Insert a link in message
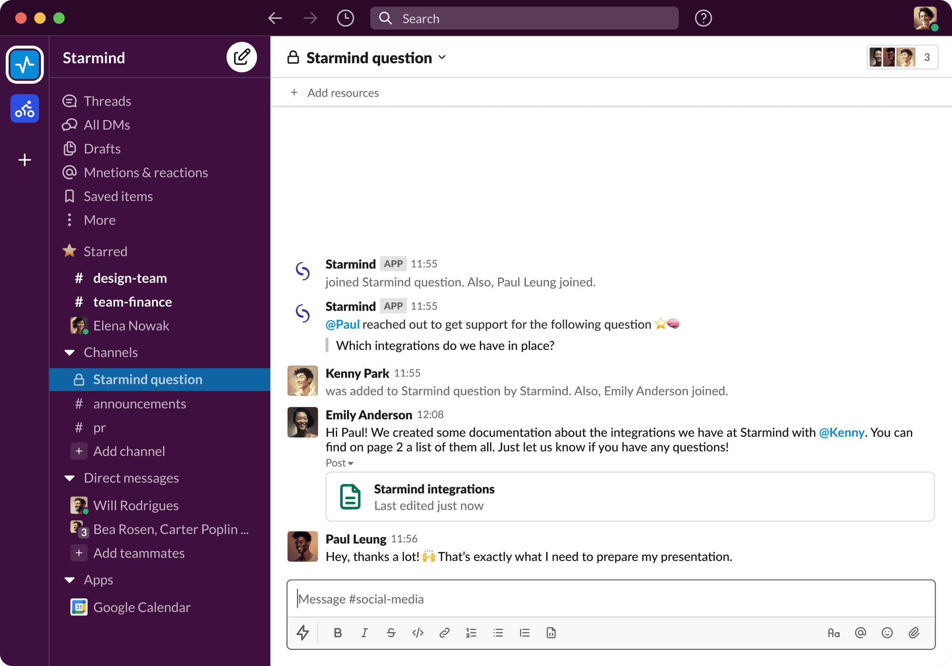The width and height of the screenshot is (952, 666). [x=445, y=633]
